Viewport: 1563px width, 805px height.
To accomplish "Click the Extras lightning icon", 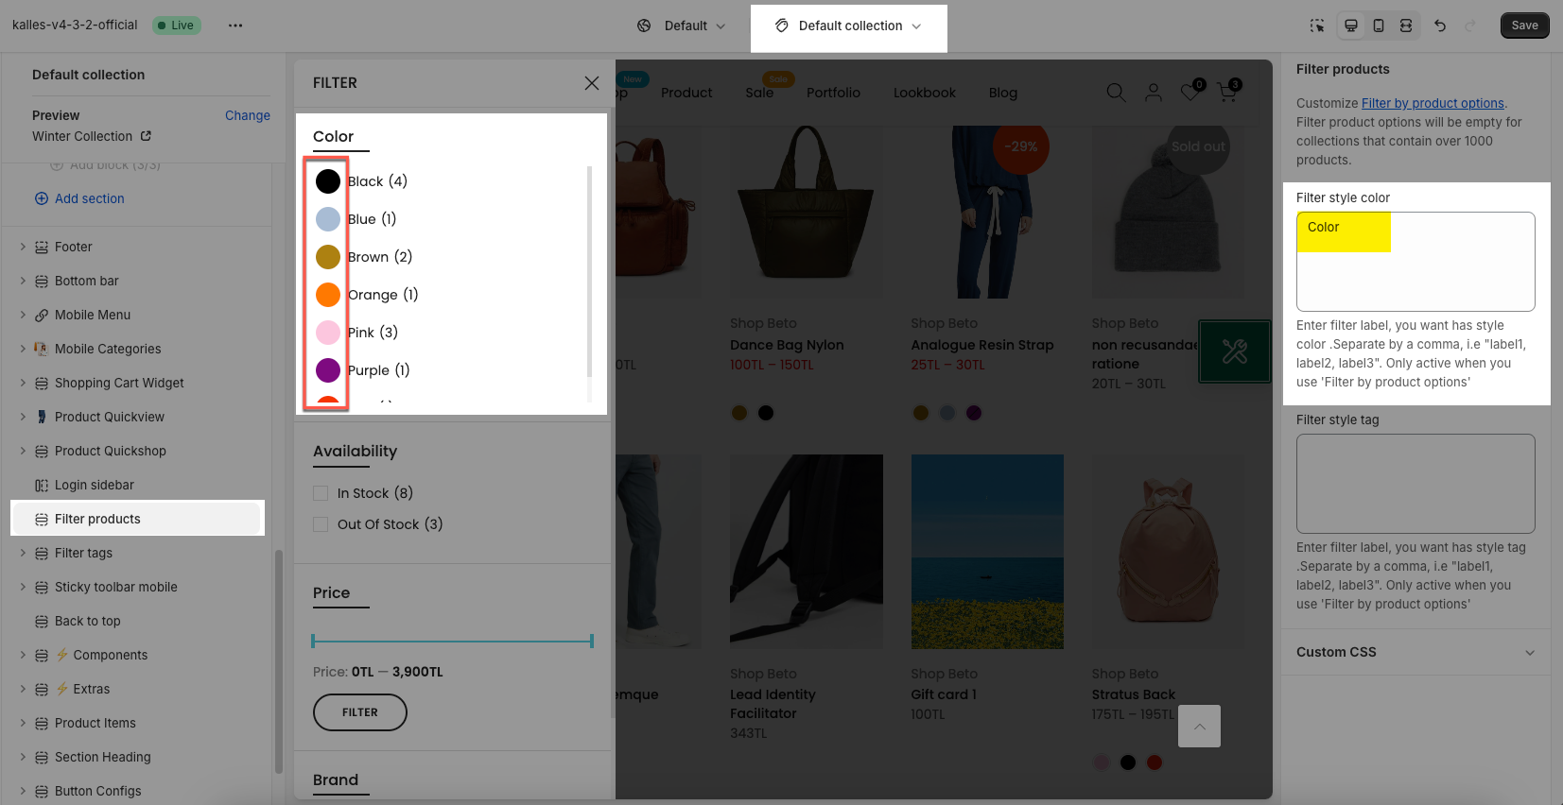I will [62, 690].
